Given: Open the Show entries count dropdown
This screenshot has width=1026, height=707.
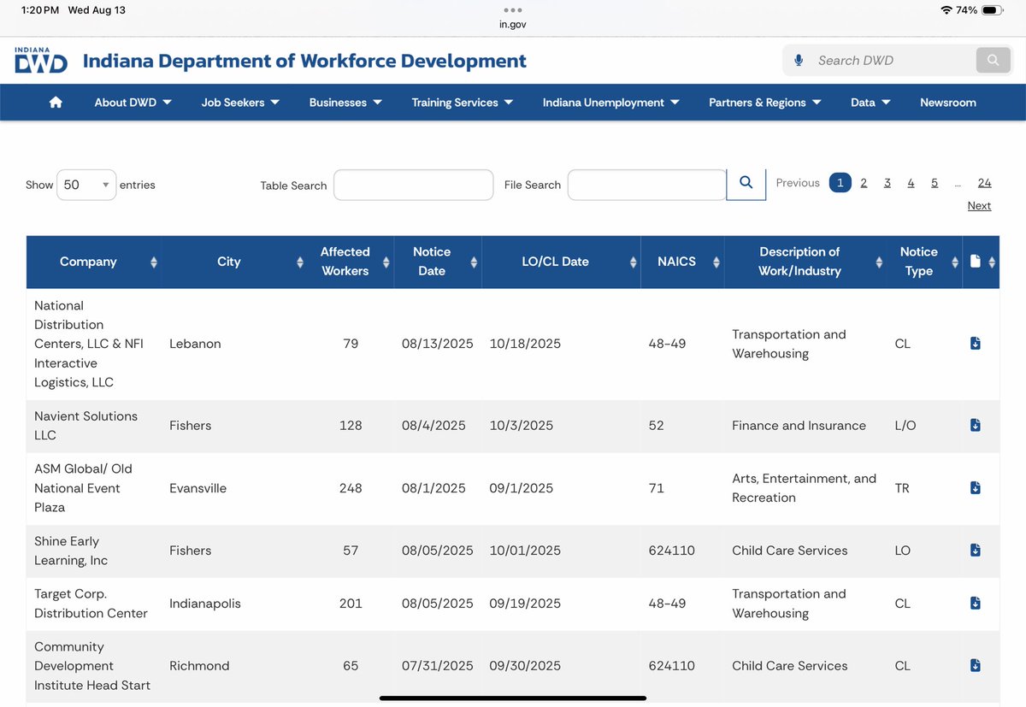Looking at the screenshot, I should click(x=86, y=185).
